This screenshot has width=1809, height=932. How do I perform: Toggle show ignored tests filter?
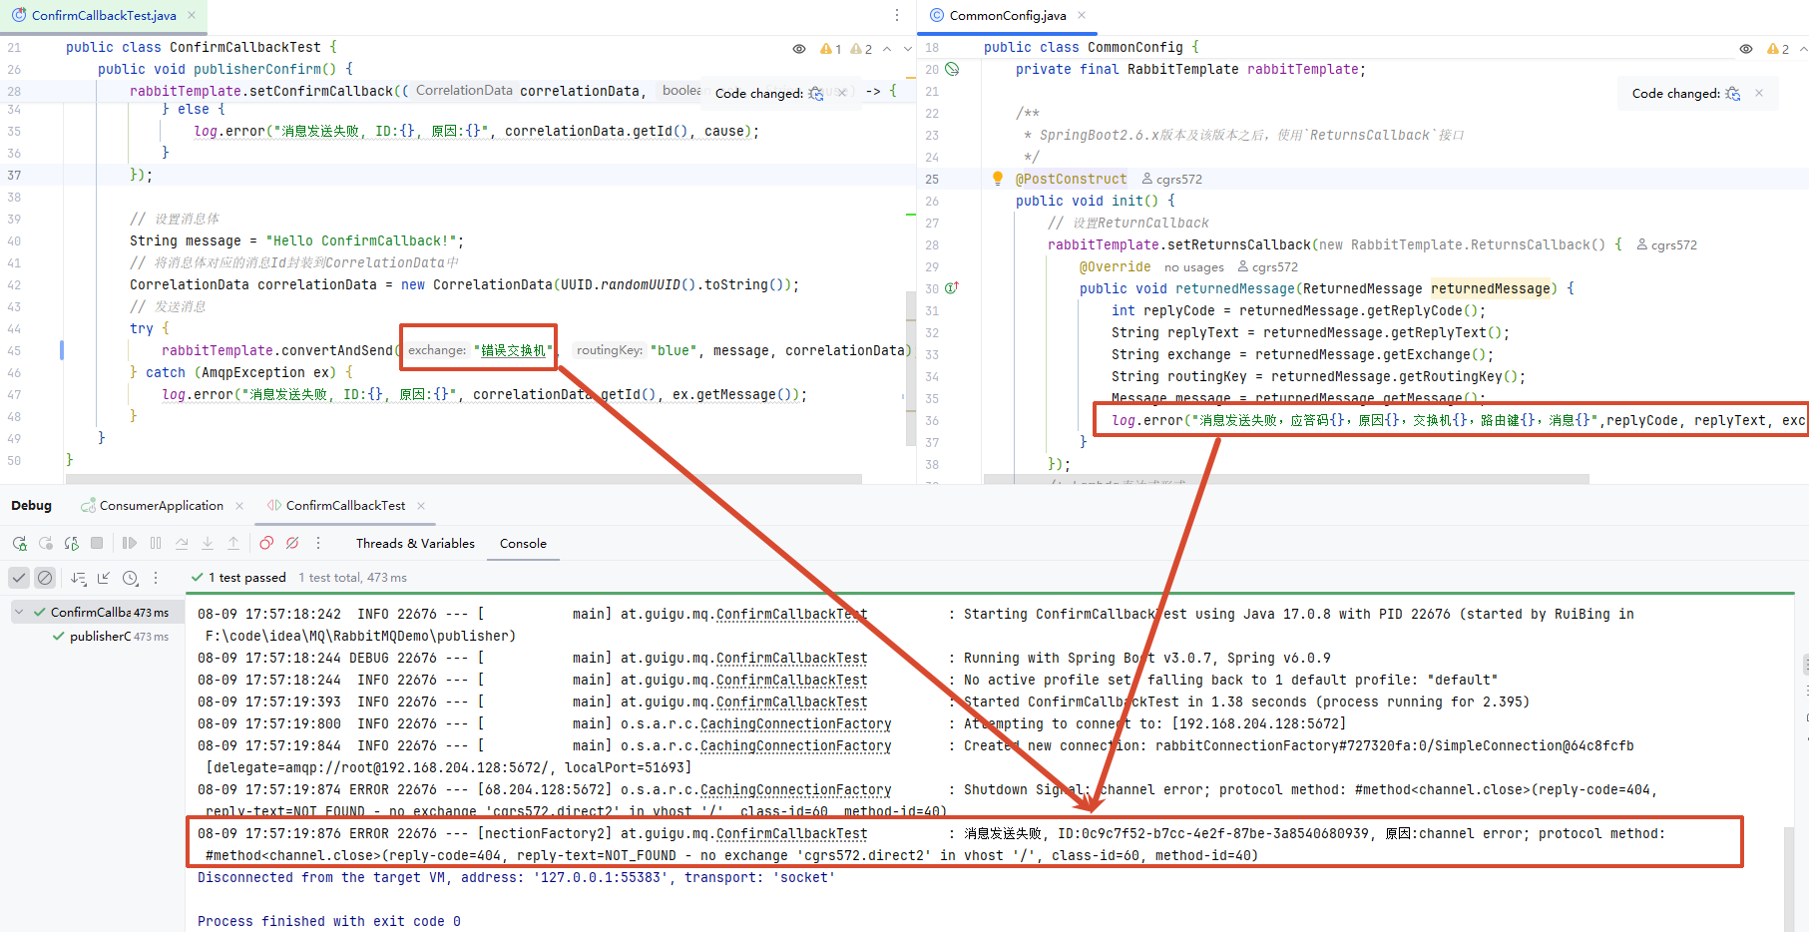(45, 578)
